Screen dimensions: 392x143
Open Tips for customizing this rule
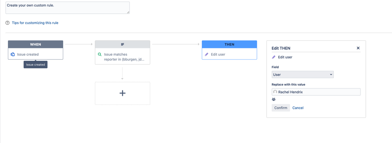click(x=35, y=23)
